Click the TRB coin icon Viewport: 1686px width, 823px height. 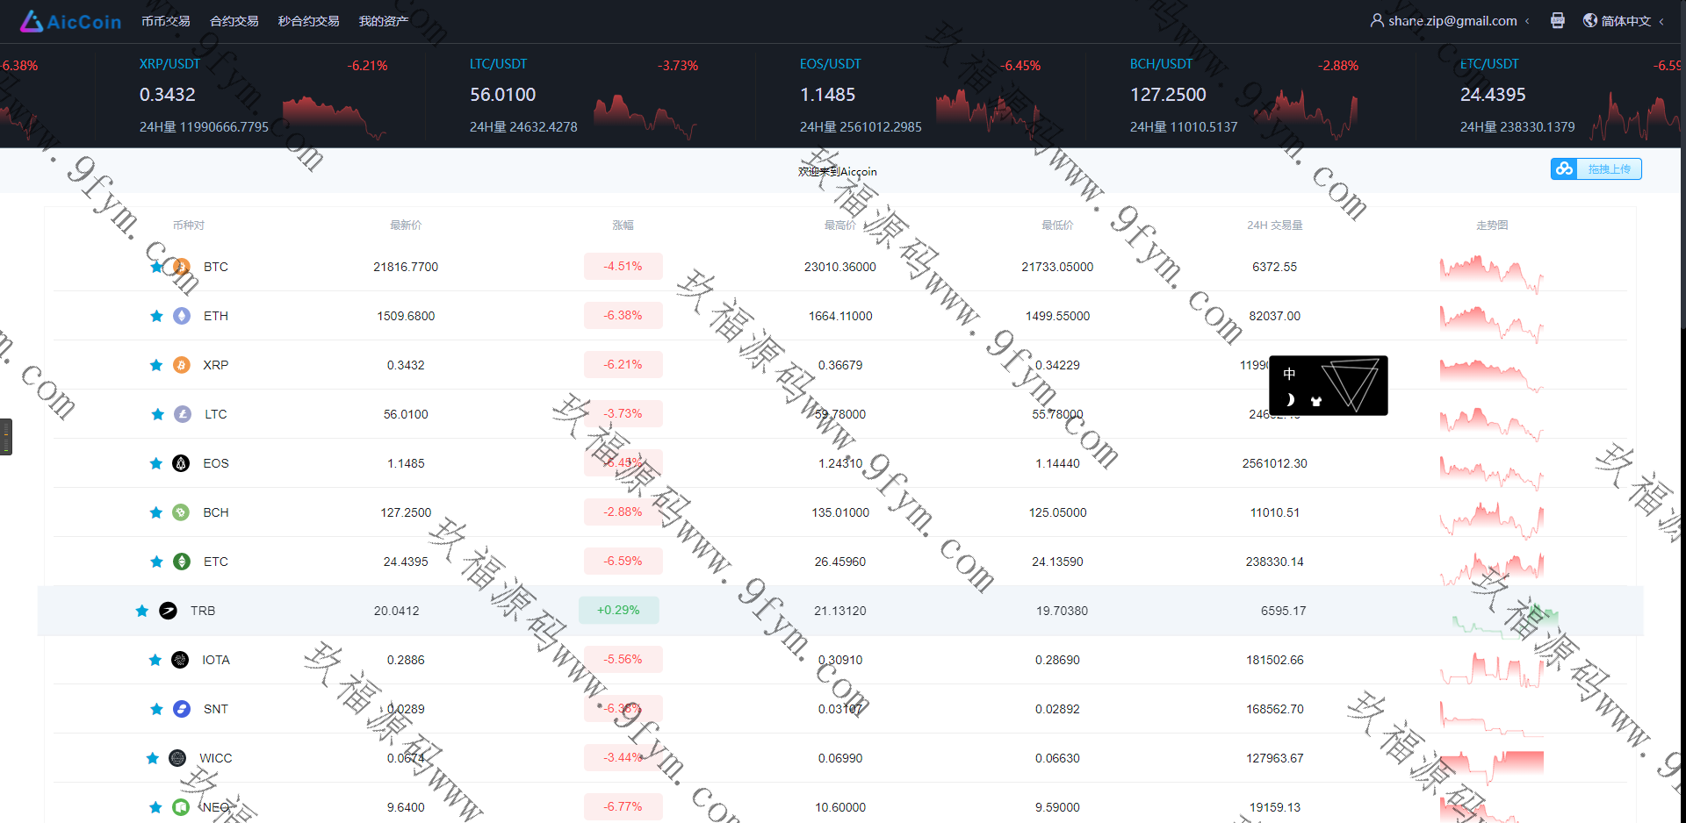click(x=168, y=611)
